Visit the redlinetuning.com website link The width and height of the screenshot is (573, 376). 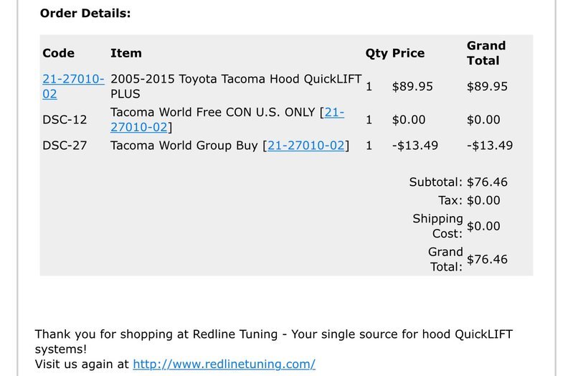224,364
